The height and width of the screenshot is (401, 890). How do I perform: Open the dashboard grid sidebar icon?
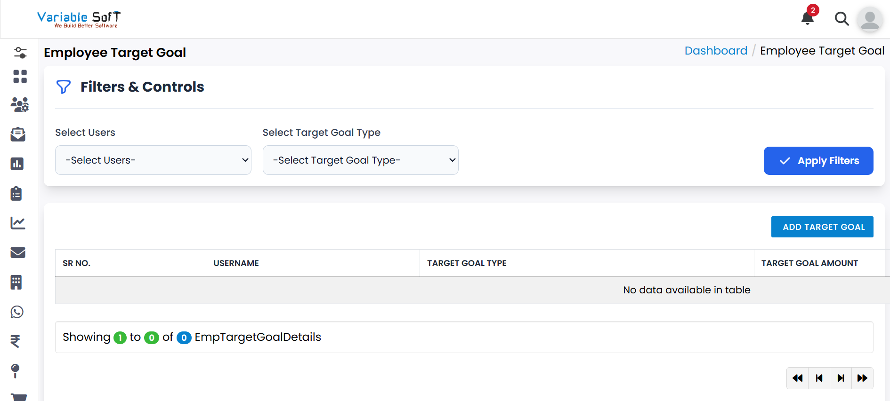pos(20,77)
